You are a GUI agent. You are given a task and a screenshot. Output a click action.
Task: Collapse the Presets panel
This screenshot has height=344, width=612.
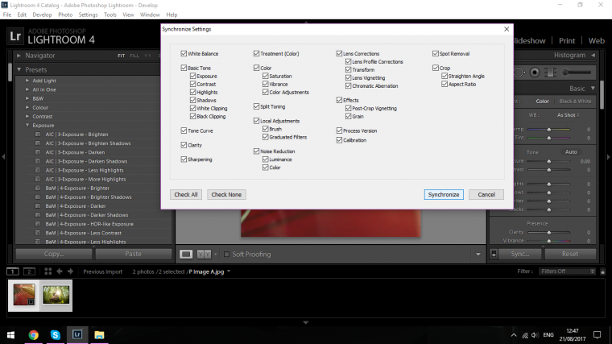pyautogui.click(x=19, y=69)
